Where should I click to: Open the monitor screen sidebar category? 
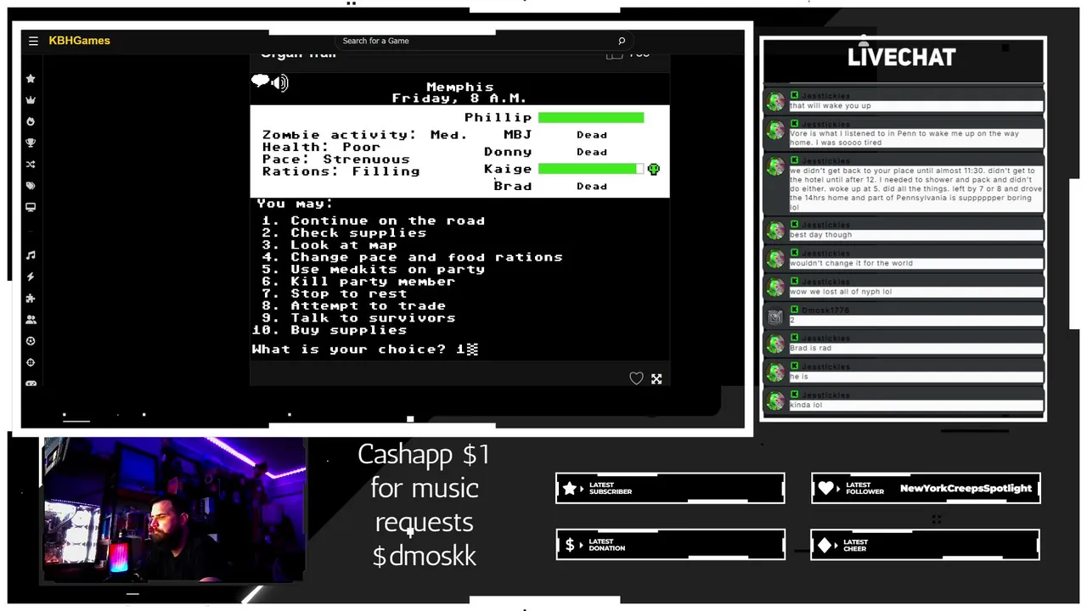[31, 207]
